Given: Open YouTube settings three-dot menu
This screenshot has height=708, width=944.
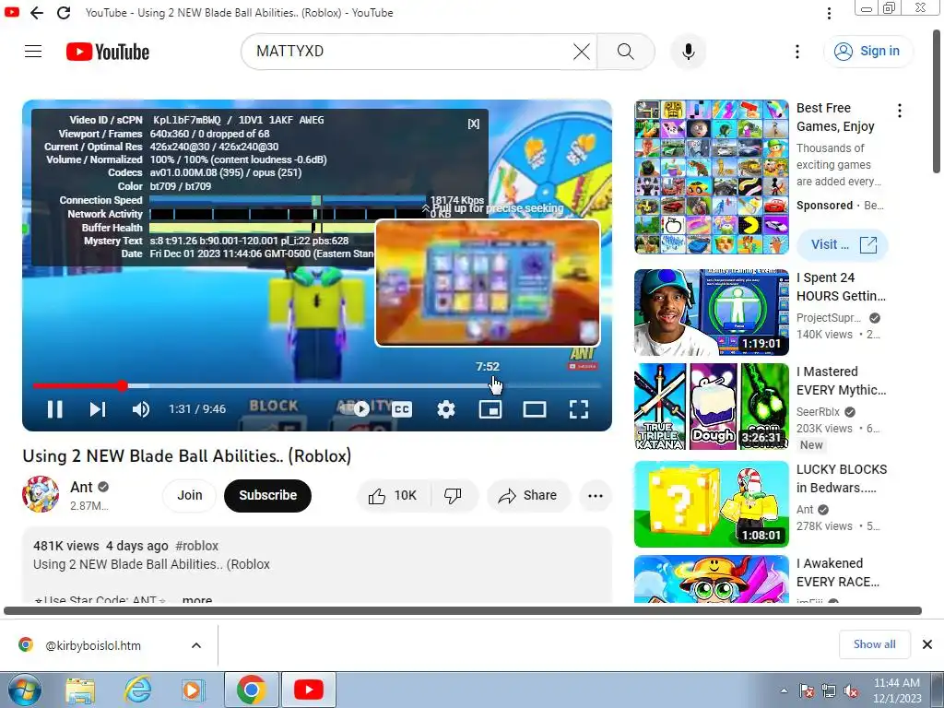Looking at the screenshot, I should (797, 52).
